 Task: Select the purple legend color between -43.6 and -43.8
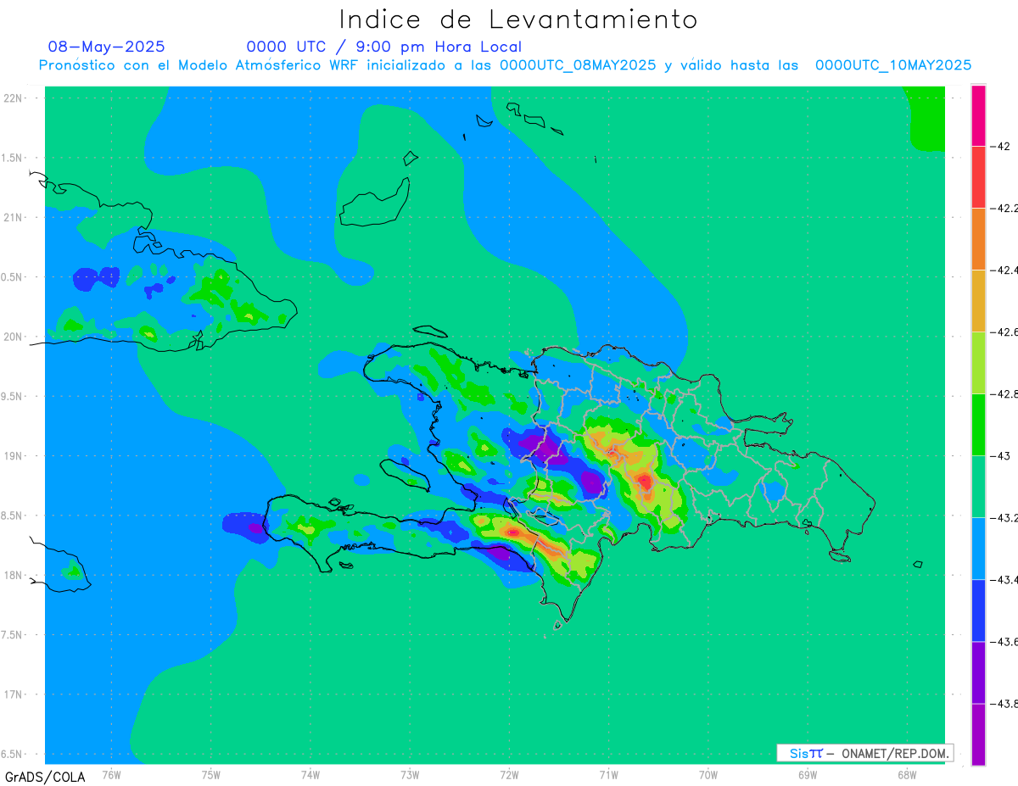(x=978, y=672)
